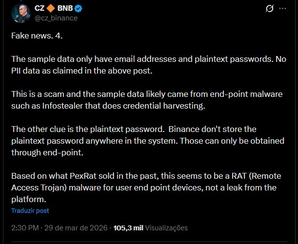Click the display name "CZ" text

tap(40, 8)
